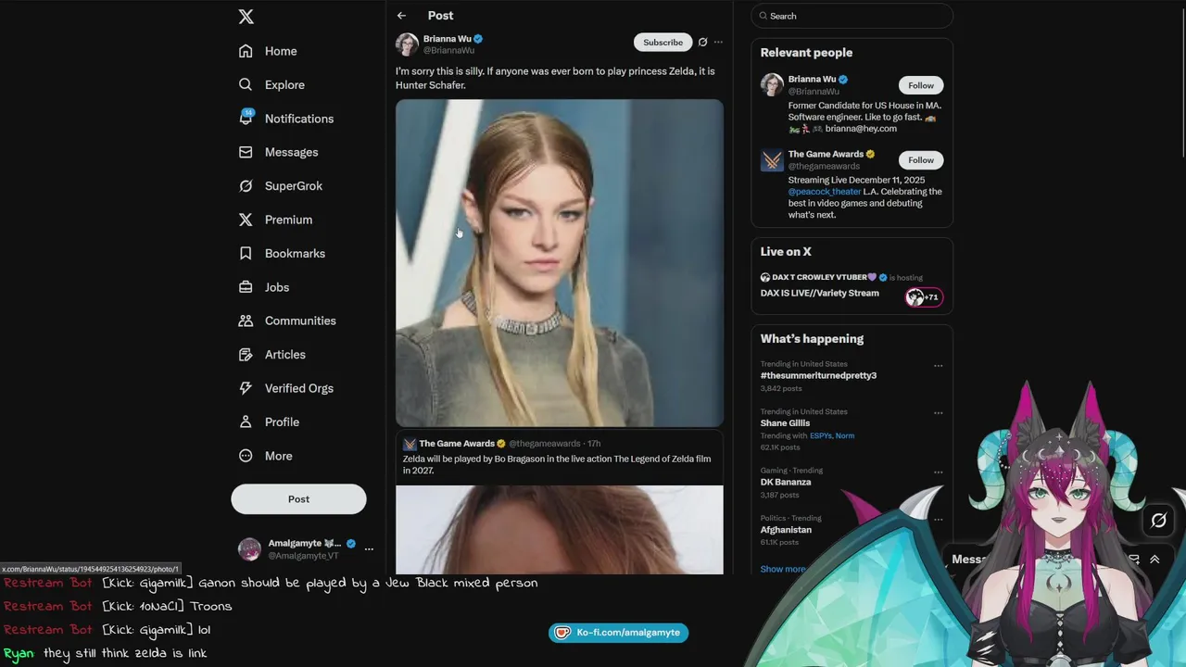Click the Post button in sidebar
Viewport: 1186px width, 667px height.
[298, 498]
